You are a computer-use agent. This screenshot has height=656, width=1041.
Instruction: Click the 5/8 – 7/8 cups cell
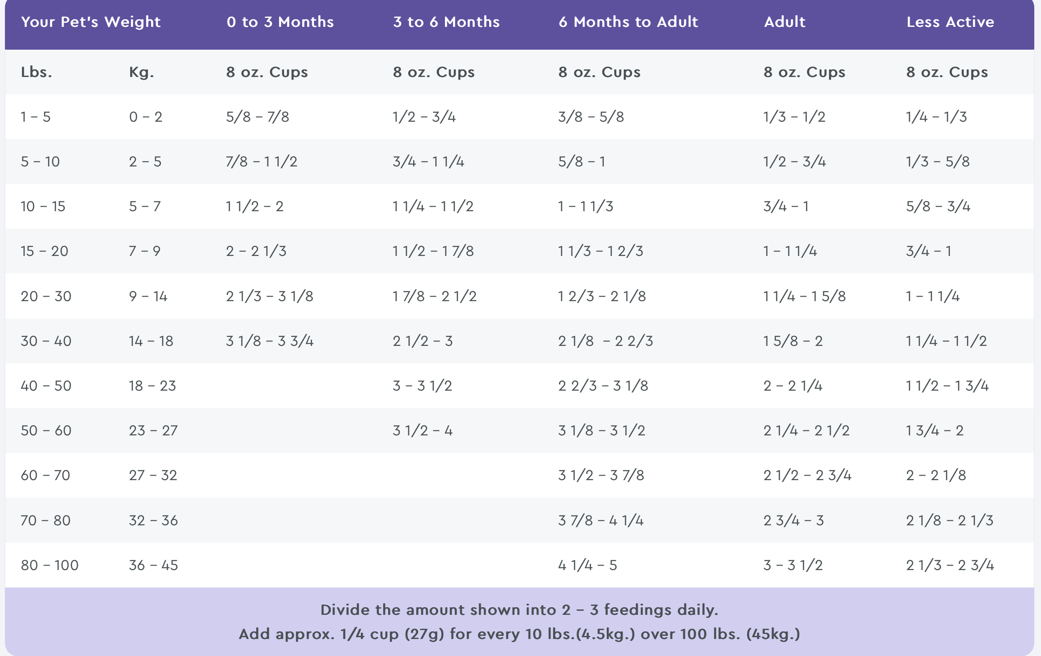258,117
